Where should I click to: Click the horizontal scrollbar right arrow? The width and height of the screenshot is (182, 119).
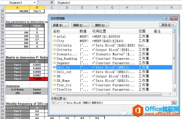click(170, 94)
